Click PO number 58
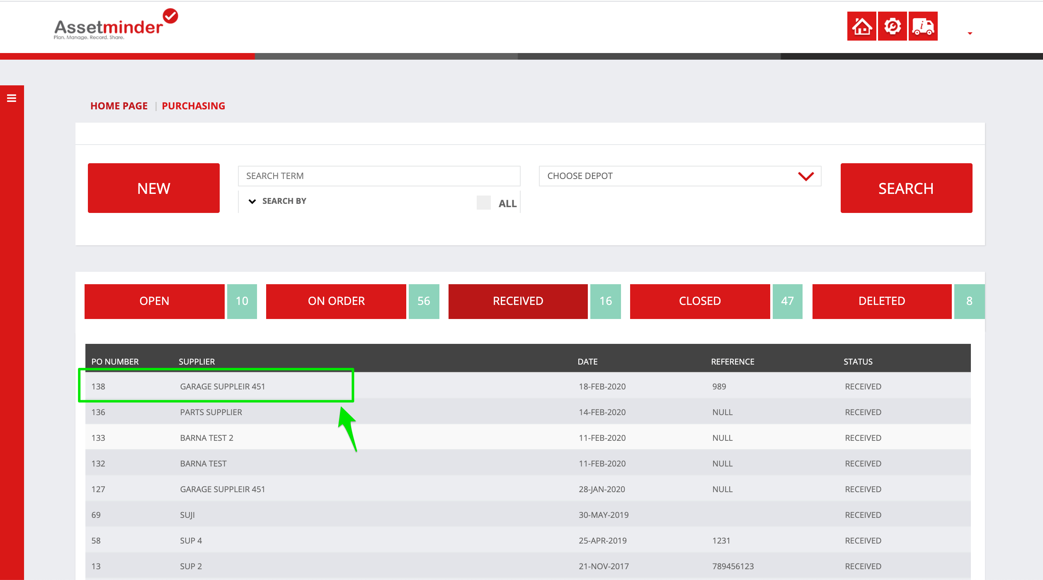Viewport: 1043px width, 580px height. [x=96, y=541]
